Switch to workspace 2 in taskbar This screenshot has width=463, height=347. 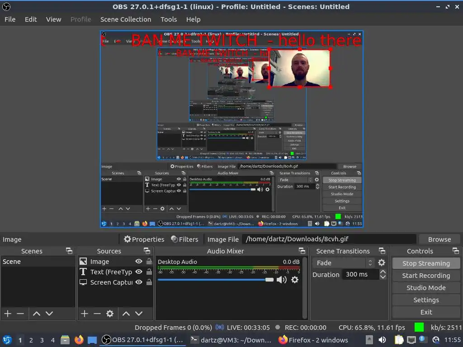pos(31,340)
